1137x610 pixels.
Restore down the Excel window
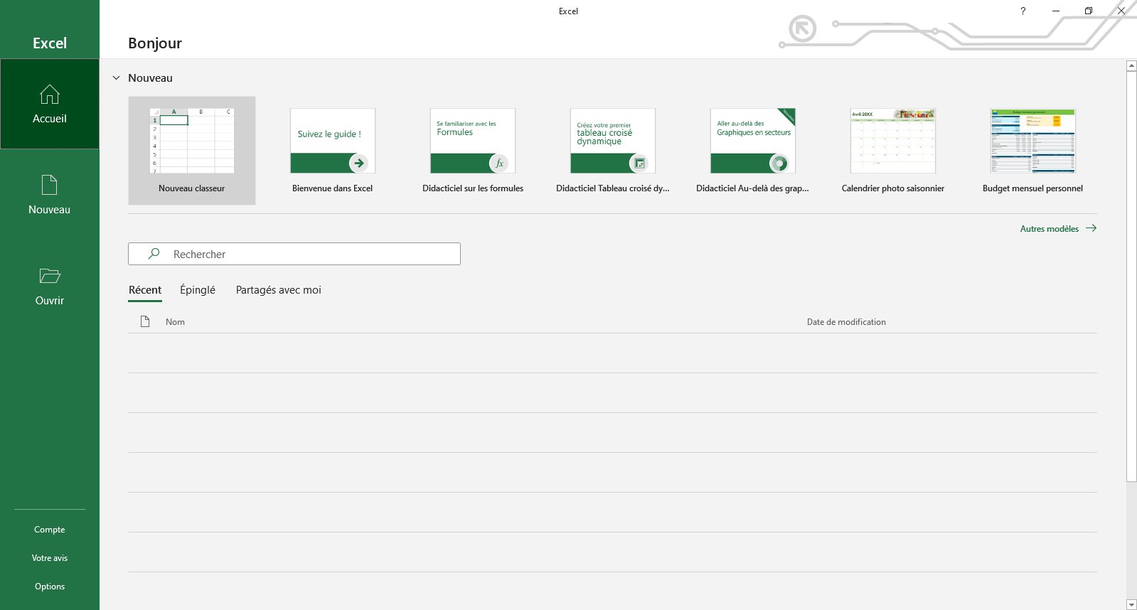coord(1089,11)
